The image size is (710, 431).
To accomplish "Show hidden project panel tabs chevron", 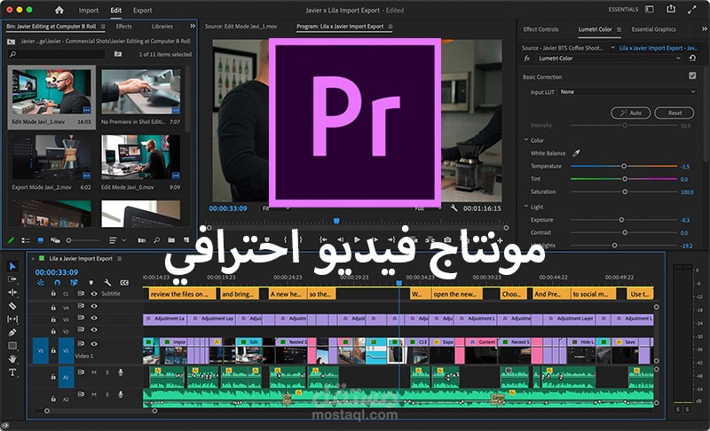I will [193, 27].
